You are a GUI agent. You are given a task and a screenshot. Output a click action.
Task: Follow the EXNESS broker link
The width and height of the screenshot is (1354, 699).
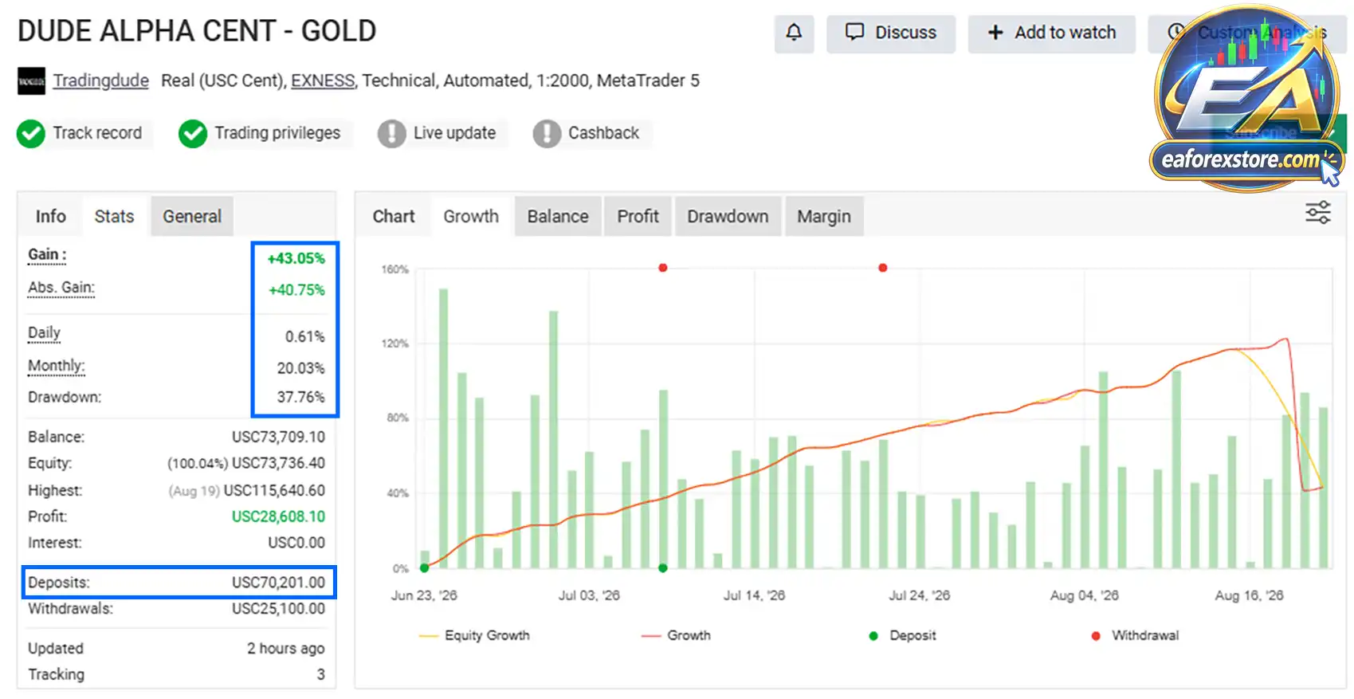323,81
